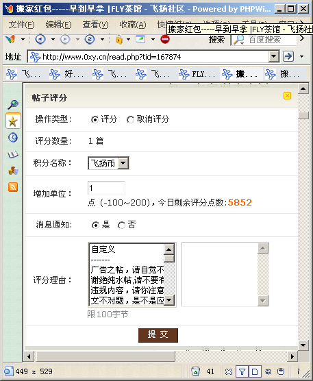
Task: Click the page vertical scrollbar thumb
Action: (303, 115)
